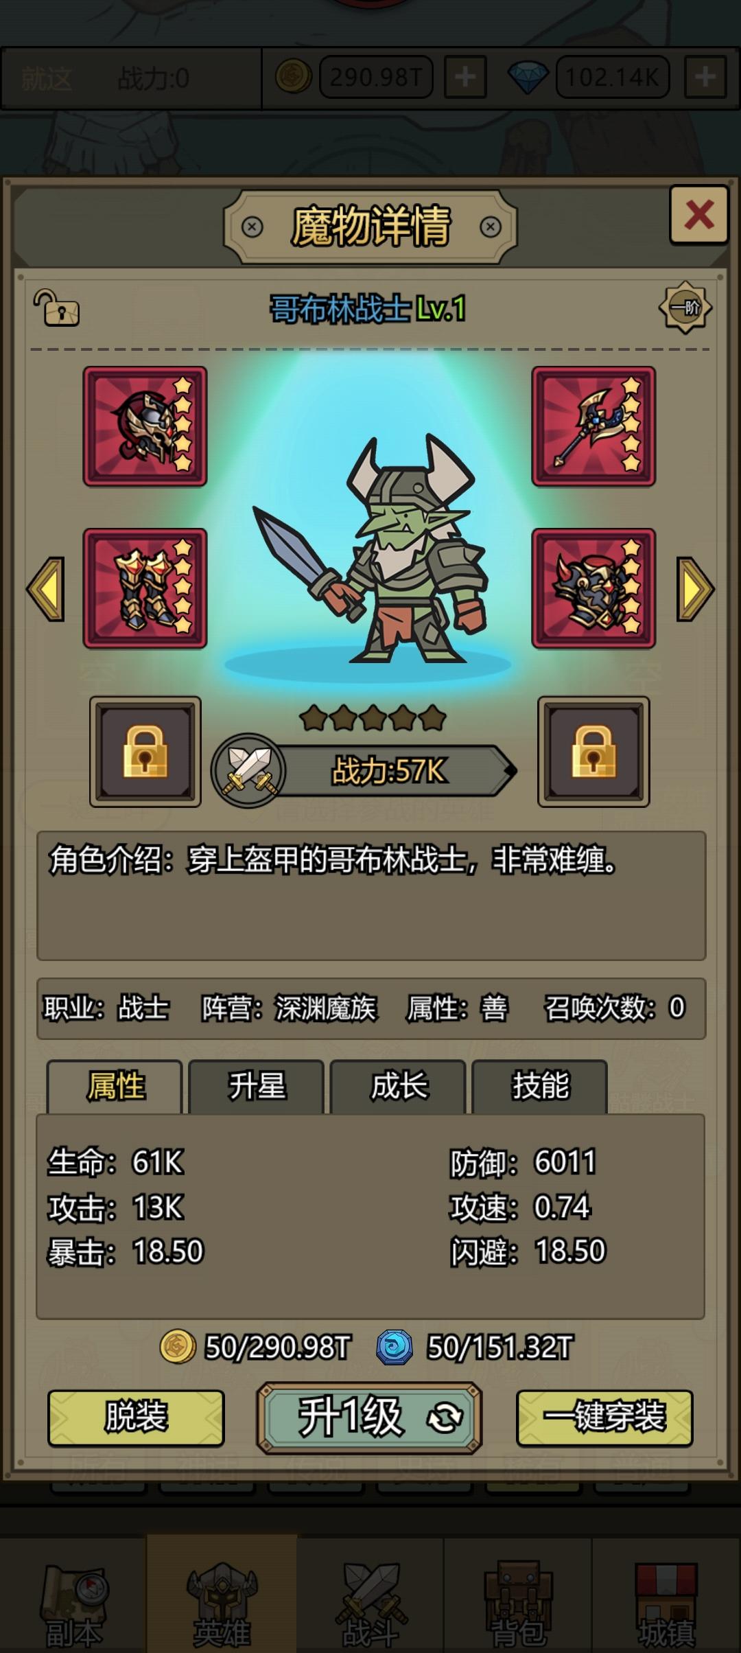Viewport: 741px width, 1653px height.
Task: Open the 技能 tab
Action: (540, 1087)
